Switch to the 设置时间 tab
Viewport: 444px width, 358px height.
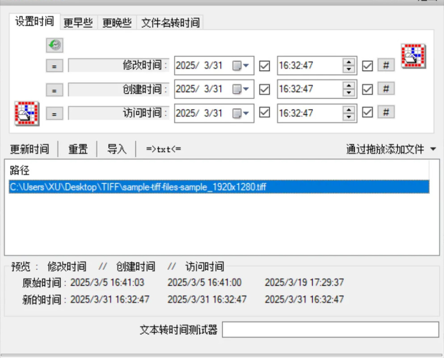pos(34,21)
